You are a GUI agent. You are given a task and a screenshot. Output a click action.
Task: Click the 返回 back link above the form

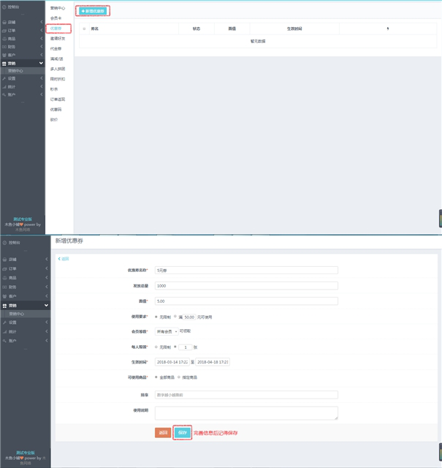coord(64,259)
